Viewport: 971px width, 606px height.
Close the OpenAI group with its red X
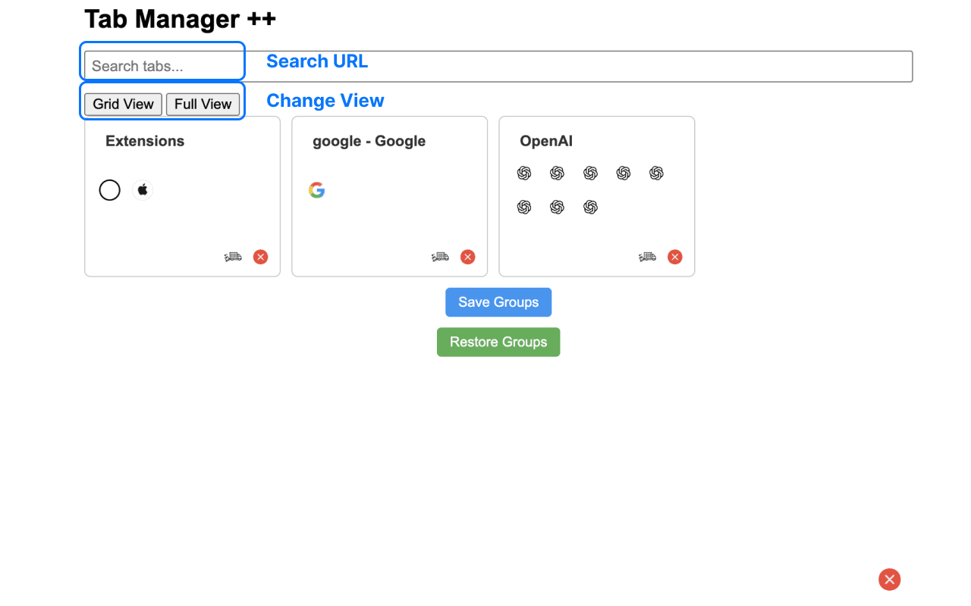[x=675, y=257]
